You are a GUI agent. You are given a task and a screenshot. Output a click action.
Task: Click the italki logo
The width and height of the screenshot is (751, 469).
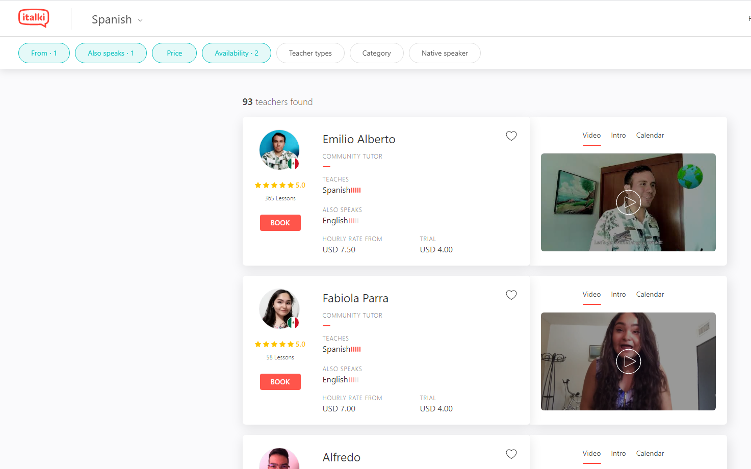34,18
